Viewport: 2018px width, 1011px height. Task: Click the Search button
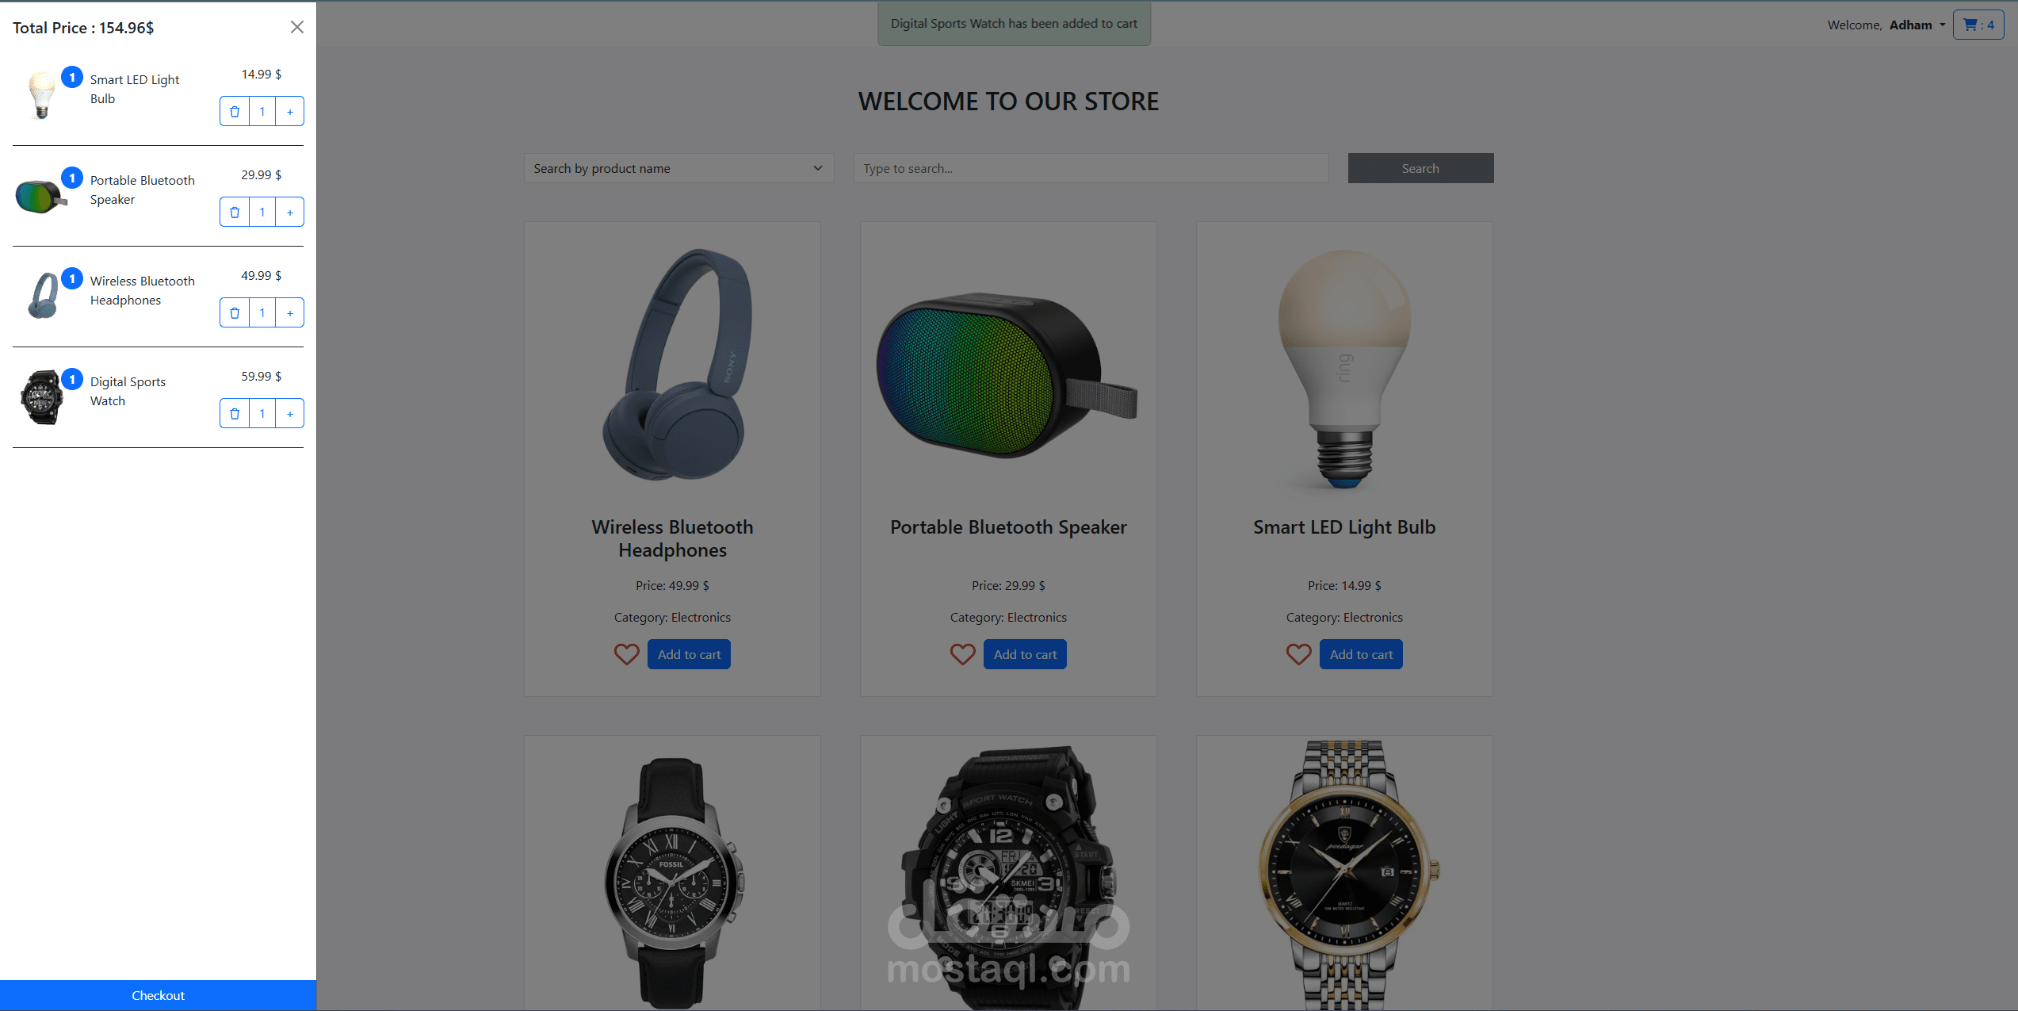pos(1420,168)
